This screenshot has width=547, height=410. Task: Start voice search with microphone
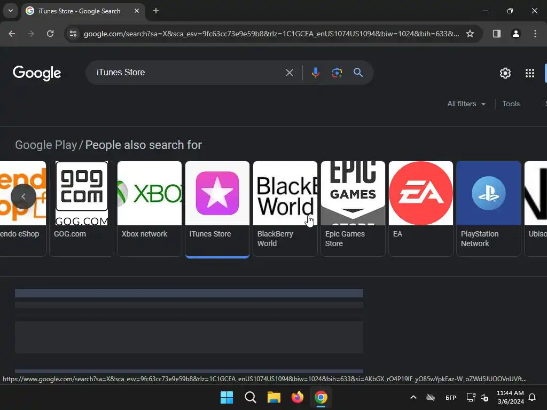(315, 73)
